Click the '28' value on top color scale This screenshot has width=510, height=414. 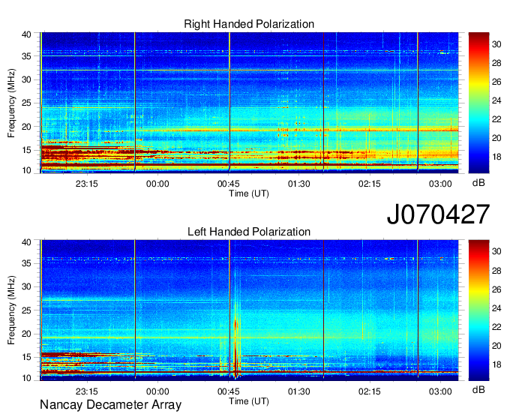tap(496, 63)
